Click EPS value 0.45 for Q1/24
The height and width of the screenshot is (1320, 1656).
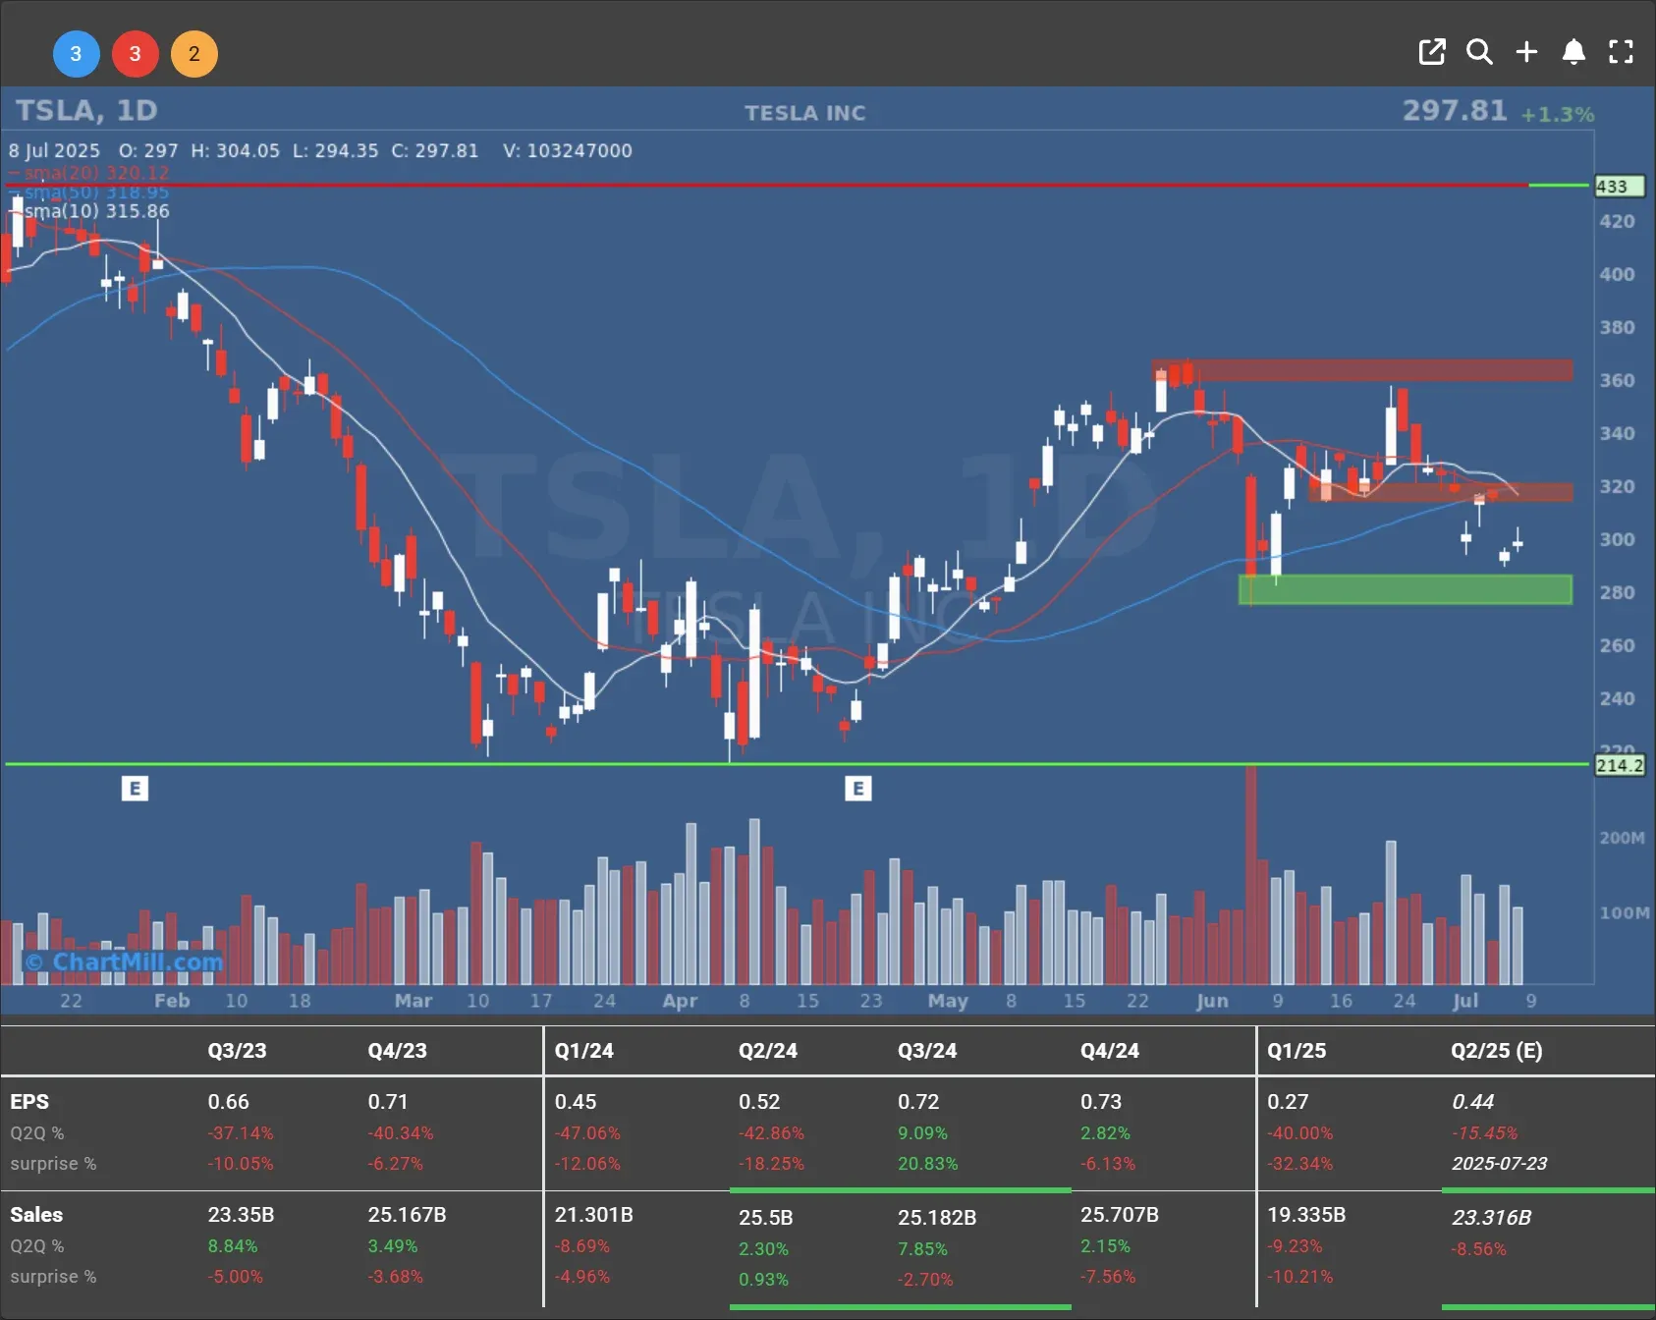pos(575,1102)
